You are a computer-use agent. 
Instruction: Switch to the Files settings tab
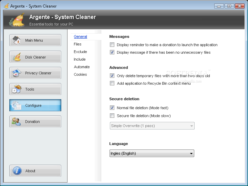pyautogui.click(x=77, y=44)
